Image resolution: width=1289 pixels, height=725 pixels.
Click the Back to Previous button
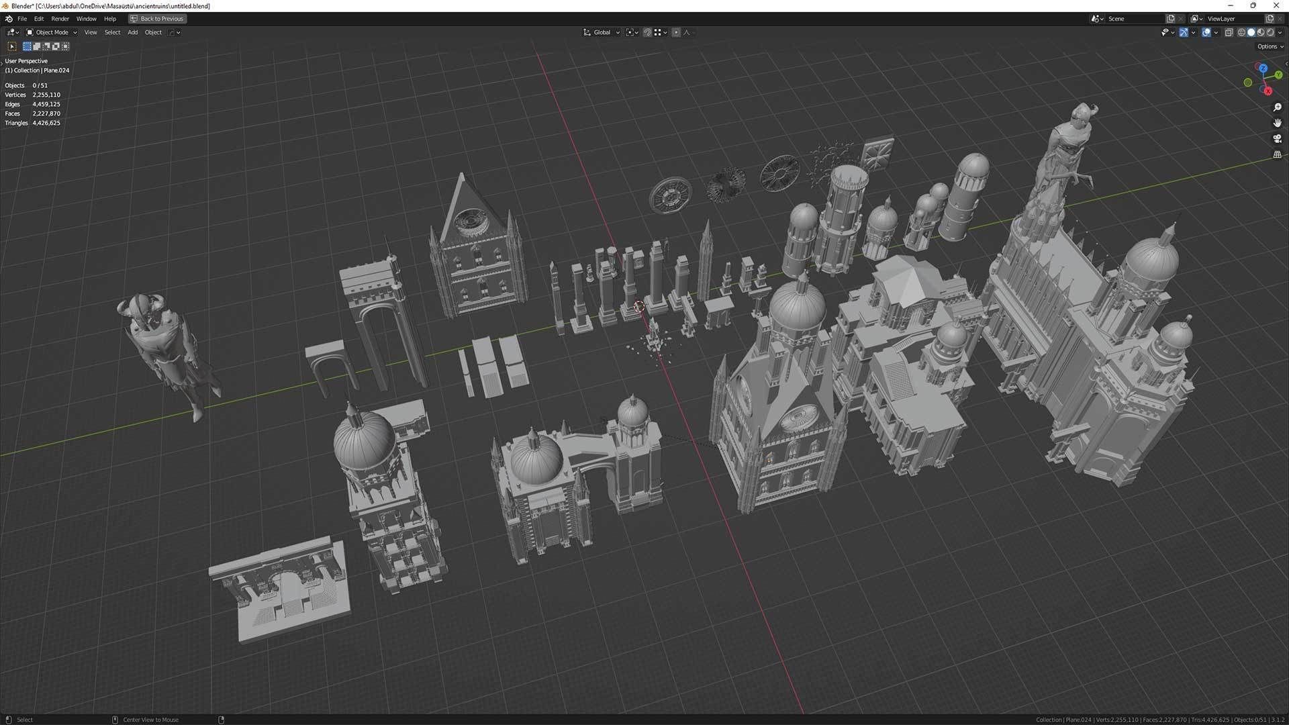coord(157,19)
